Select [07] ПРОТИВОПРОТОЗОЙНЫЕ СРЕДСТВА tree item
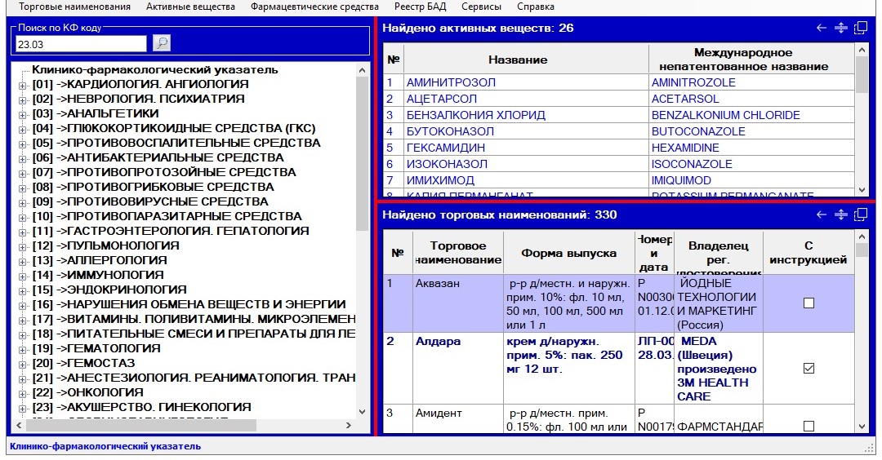 [163, 172]
